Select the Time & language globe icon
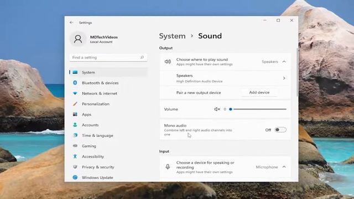Viewport: 354px width, 199px height. [x=75, y=135]
